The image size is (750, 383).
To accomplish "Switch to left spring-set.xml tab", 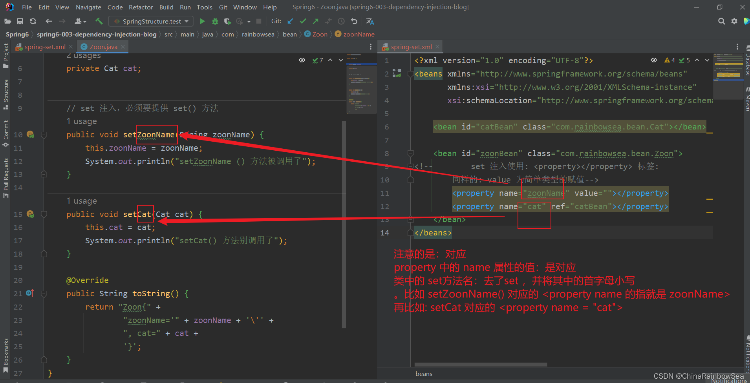I will tap(45, 47).
